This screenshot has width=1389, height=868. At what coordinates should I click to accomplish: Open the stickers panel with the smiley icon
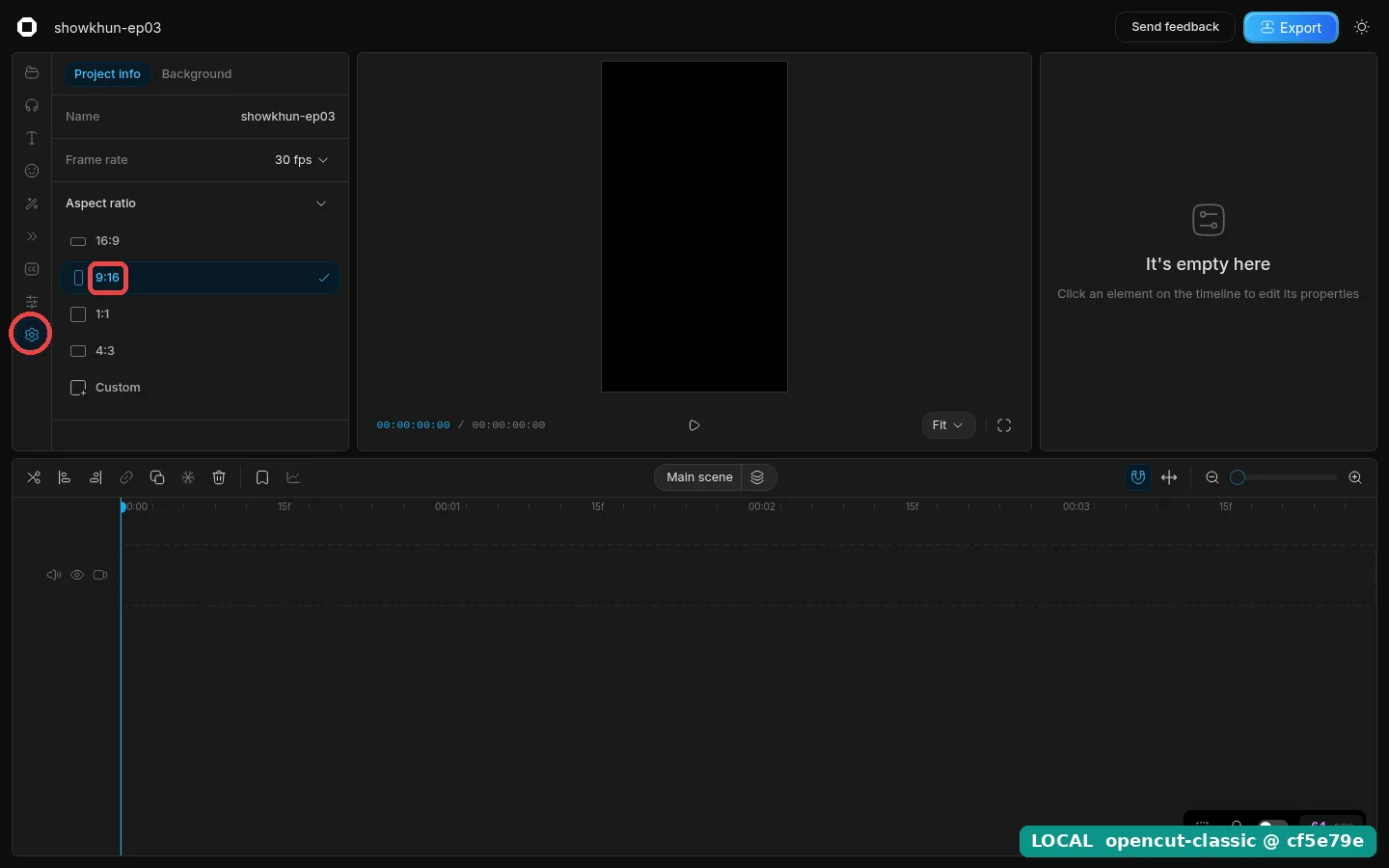tap(32, 171)
